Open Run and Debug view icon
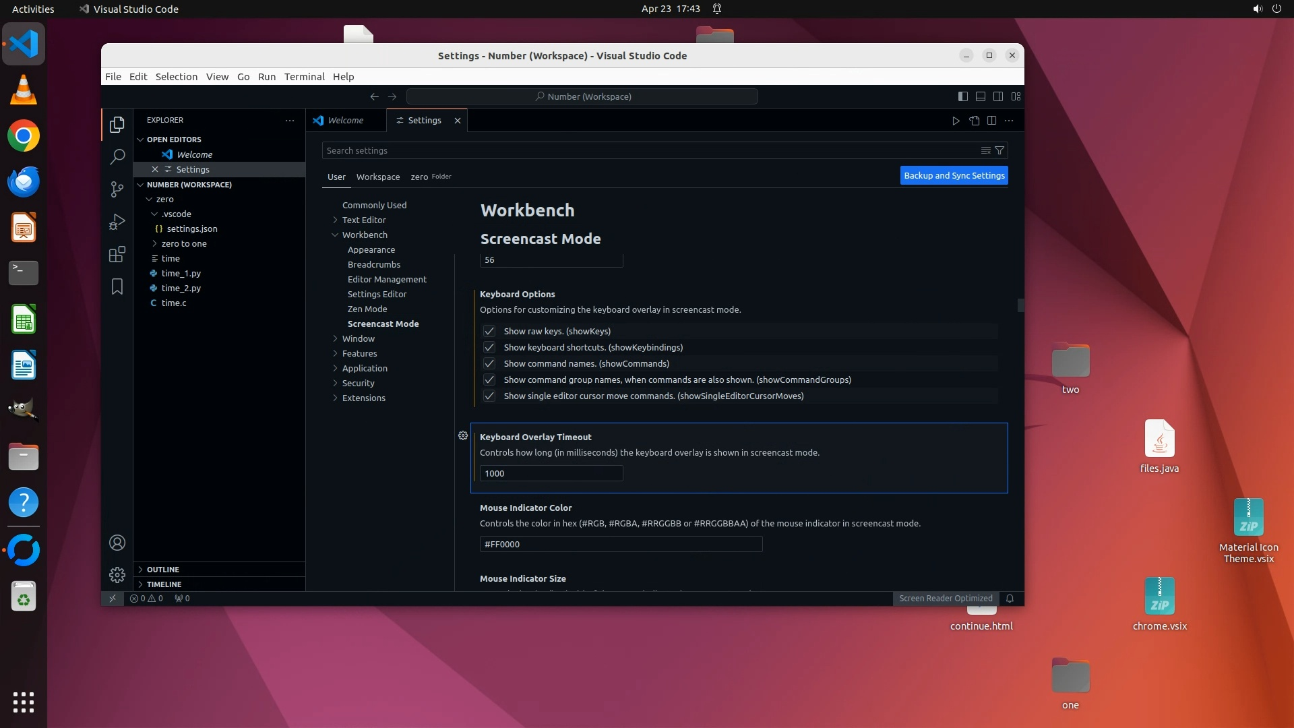 pyautogui.click(x=117, y=222)
